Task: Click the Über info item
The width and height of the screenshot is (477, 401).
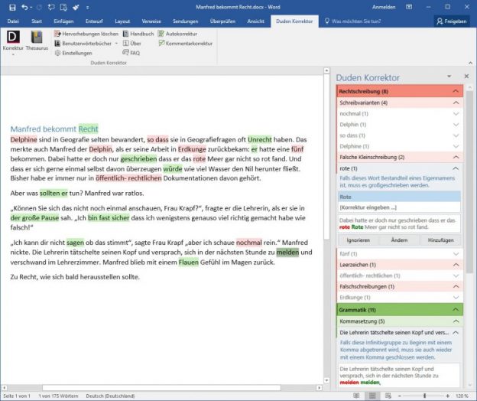Action: (x=132, y=44)
